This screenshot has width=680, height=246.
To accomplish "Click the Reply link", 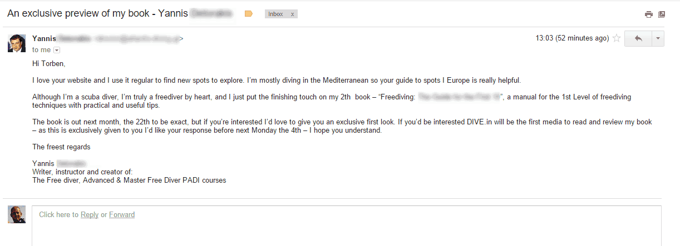I will coord(90,215).
